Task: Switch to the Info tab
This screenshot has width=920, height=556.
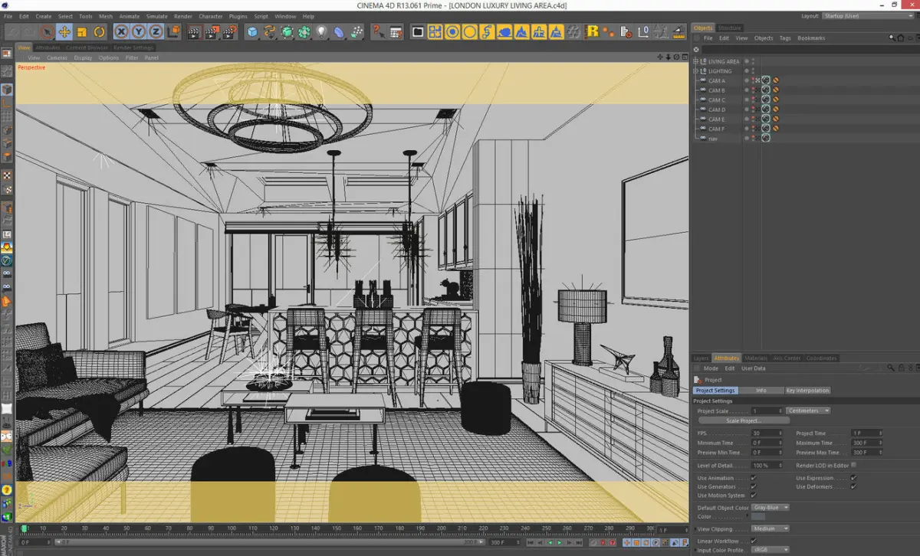Action: (x=761, y=391)
